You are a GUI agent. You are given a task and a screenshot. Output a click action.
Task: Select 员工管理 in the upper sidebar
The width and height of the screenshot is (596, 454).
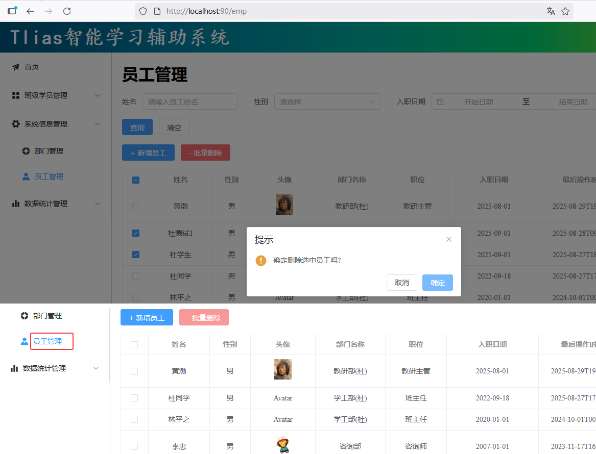click(x=49, y=176)
